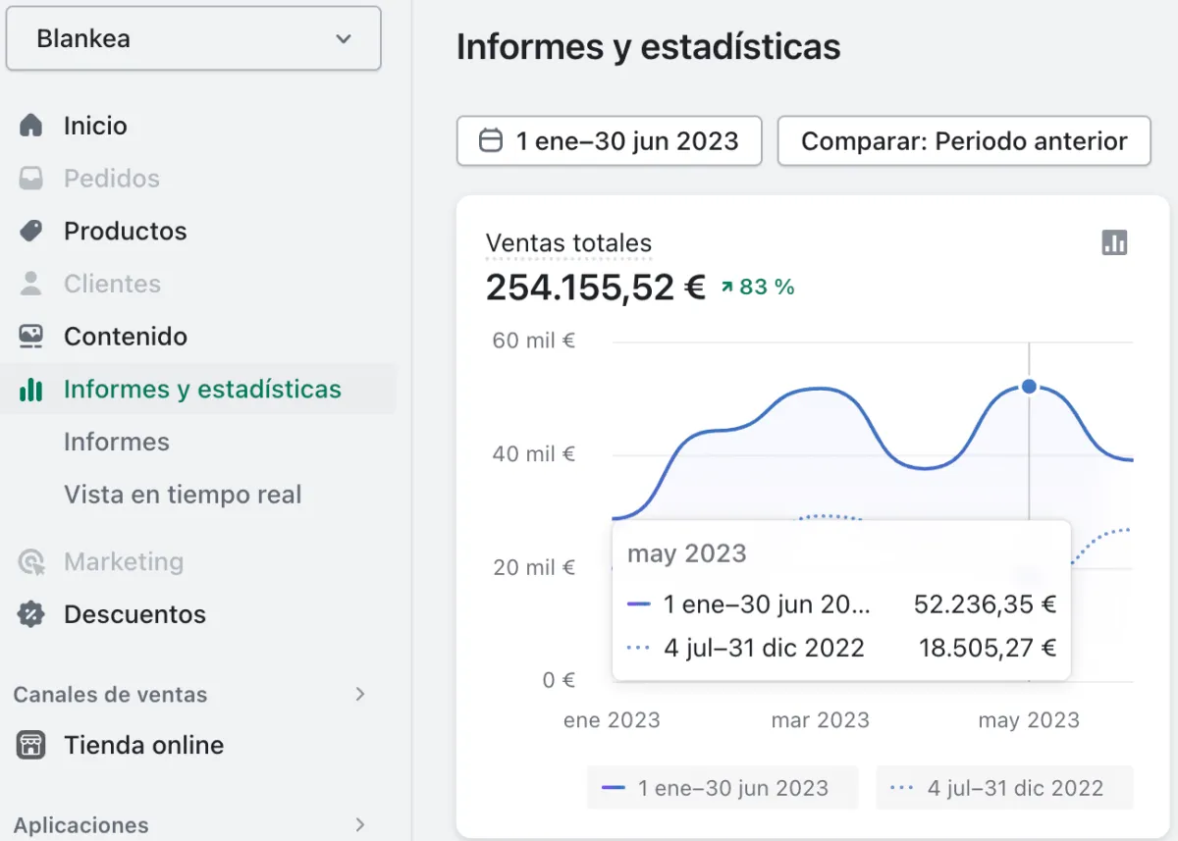Click the Contenido image icon

pos(31,337)
